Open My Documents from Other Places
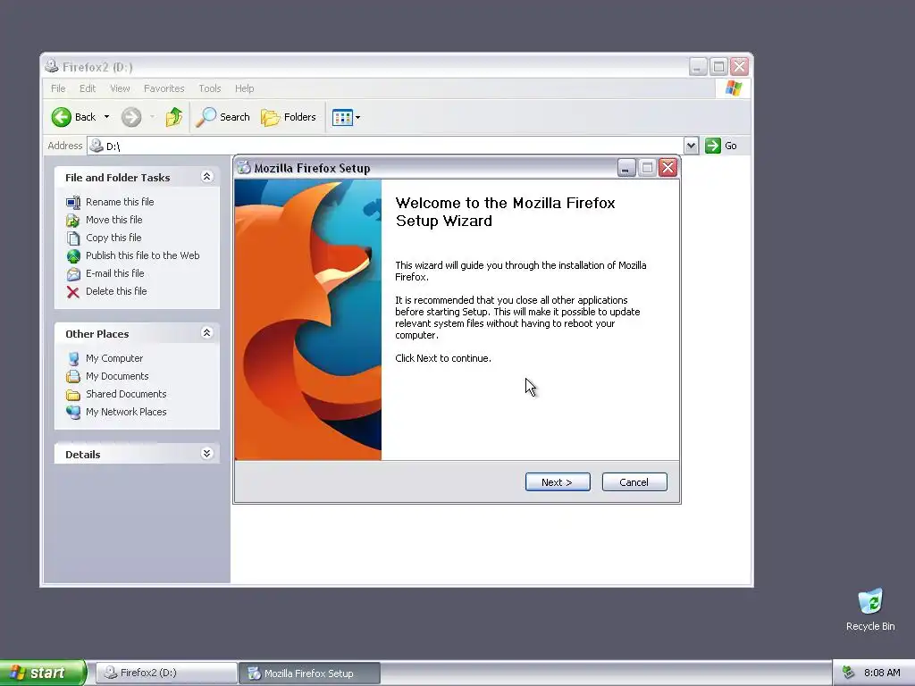This screenshot has width=915, height=686. tap(117, 376)
